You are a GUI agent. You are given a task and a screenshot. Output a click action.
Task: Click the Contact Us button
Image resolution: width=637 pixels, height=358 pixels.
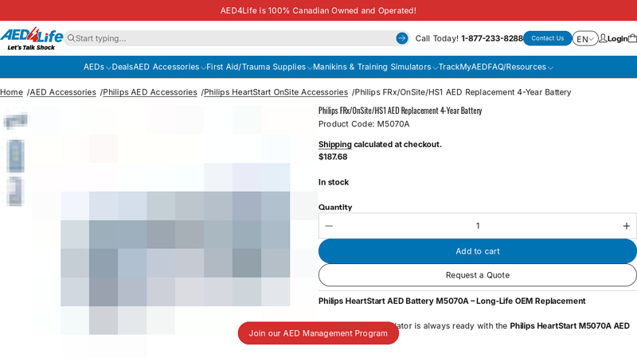[x=547, y=38]
